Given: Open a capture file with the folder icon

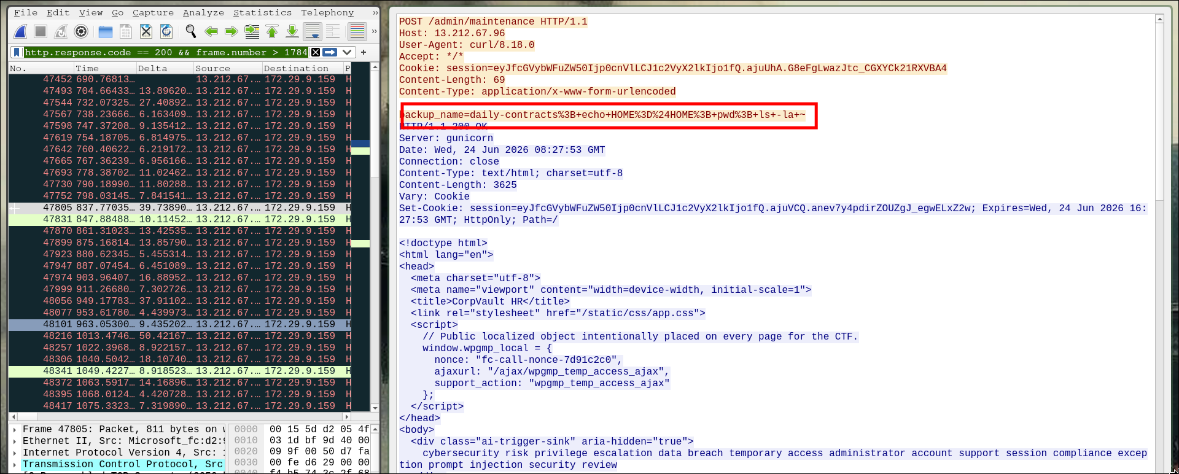Looking at the screenshot, I should (x=106, y=31).
